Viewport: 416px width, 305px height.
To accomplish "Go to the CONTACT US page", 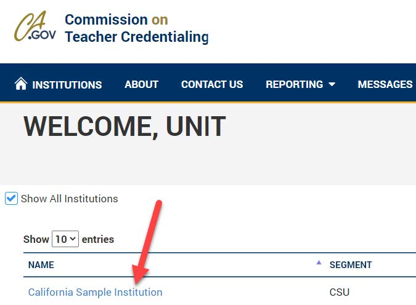I will click(x=212, y=84).
